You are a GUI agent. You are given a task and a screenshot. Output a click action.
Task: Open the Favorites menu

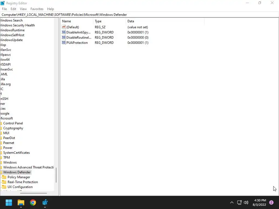37,9
